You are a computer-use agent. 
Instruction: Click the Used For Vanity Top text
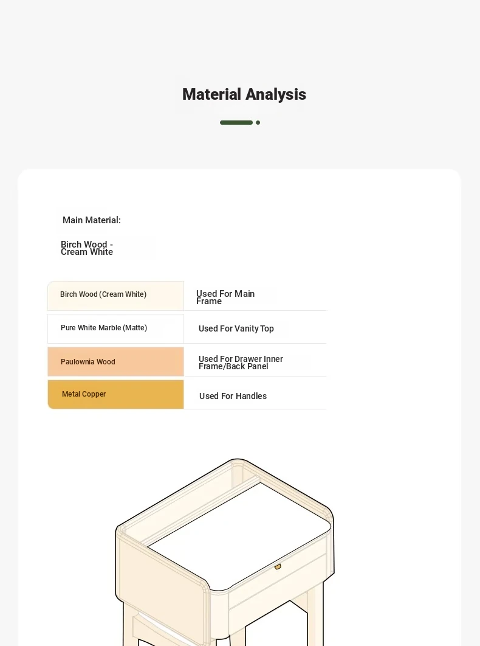click(x=236, y=328)
